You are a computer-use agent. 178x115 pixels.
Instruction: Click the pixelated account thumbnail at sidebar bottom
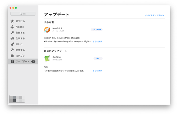click(17, 99)
